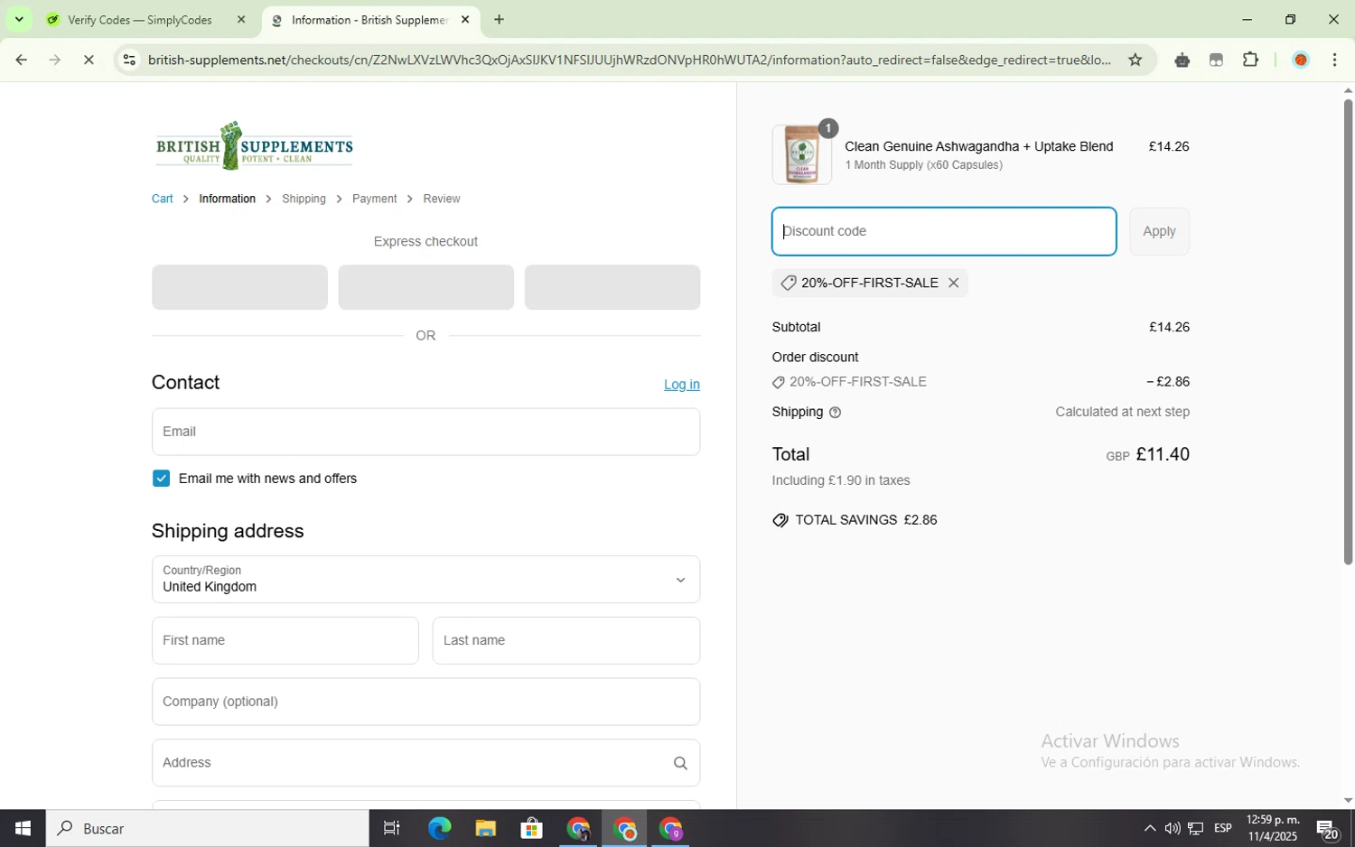Open File Explorer from the taskbar
This screenshot has width=1355, height=847.
point(485,828)
